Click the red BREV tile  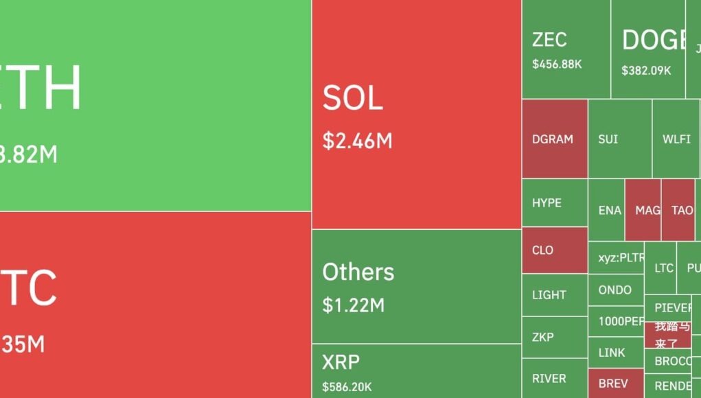[x=615, y=384]
